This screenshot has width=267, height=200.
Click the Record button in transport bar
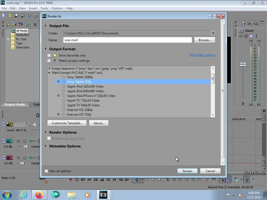click(x=71, y=180)
